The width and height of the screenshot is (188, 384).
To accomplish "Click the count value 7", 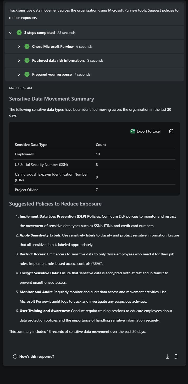I will tap(97, 190).
